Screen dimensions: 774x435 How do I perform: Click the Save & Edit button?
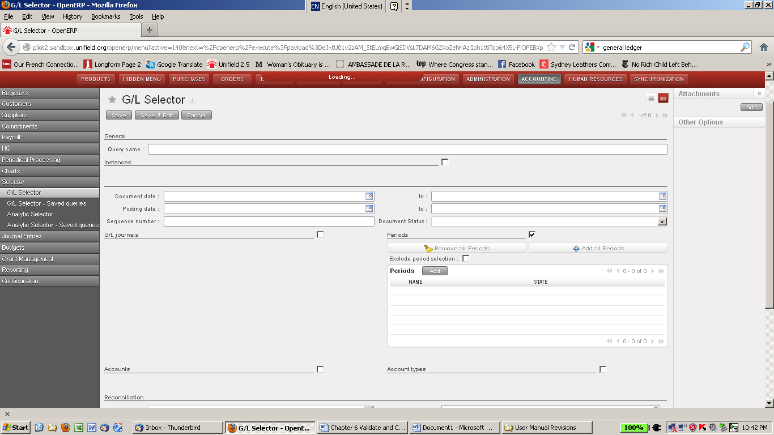tap(157, 115)
